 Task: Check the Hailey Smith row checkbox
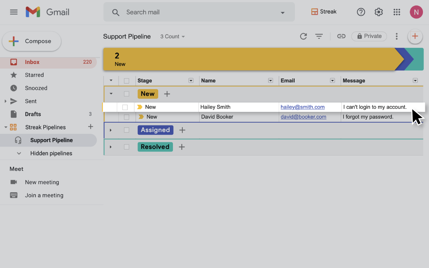coord(125,107)
